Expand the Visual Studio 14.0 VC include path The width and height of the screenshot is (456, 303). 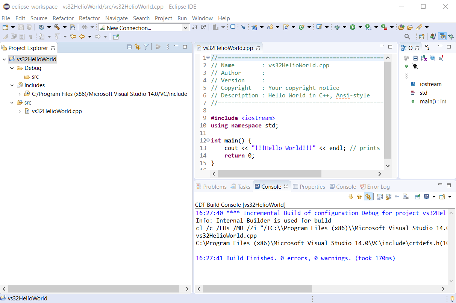pyautogui.click(x=20, y=94)
